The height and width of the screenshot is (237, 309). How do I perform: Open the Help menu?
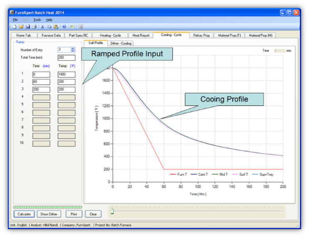[49, 20]
